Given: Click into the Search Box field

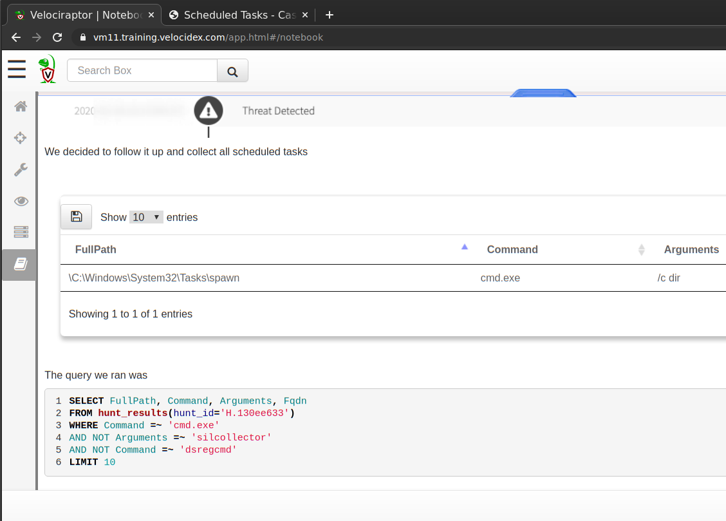Looking at the screenshot, I should pyautogui.click(x=142, y=71).
